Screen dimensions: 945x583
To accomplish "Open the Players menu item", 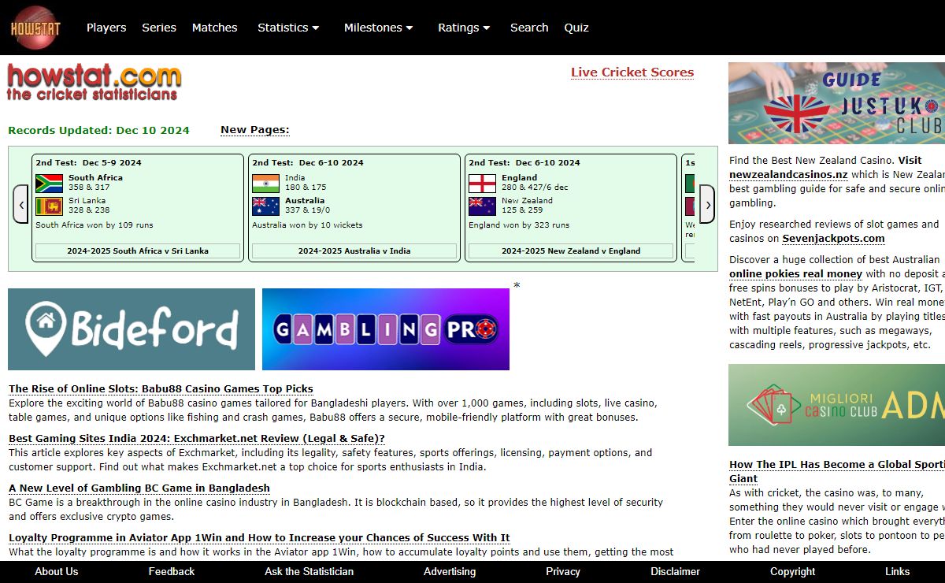I will (106, 28).
